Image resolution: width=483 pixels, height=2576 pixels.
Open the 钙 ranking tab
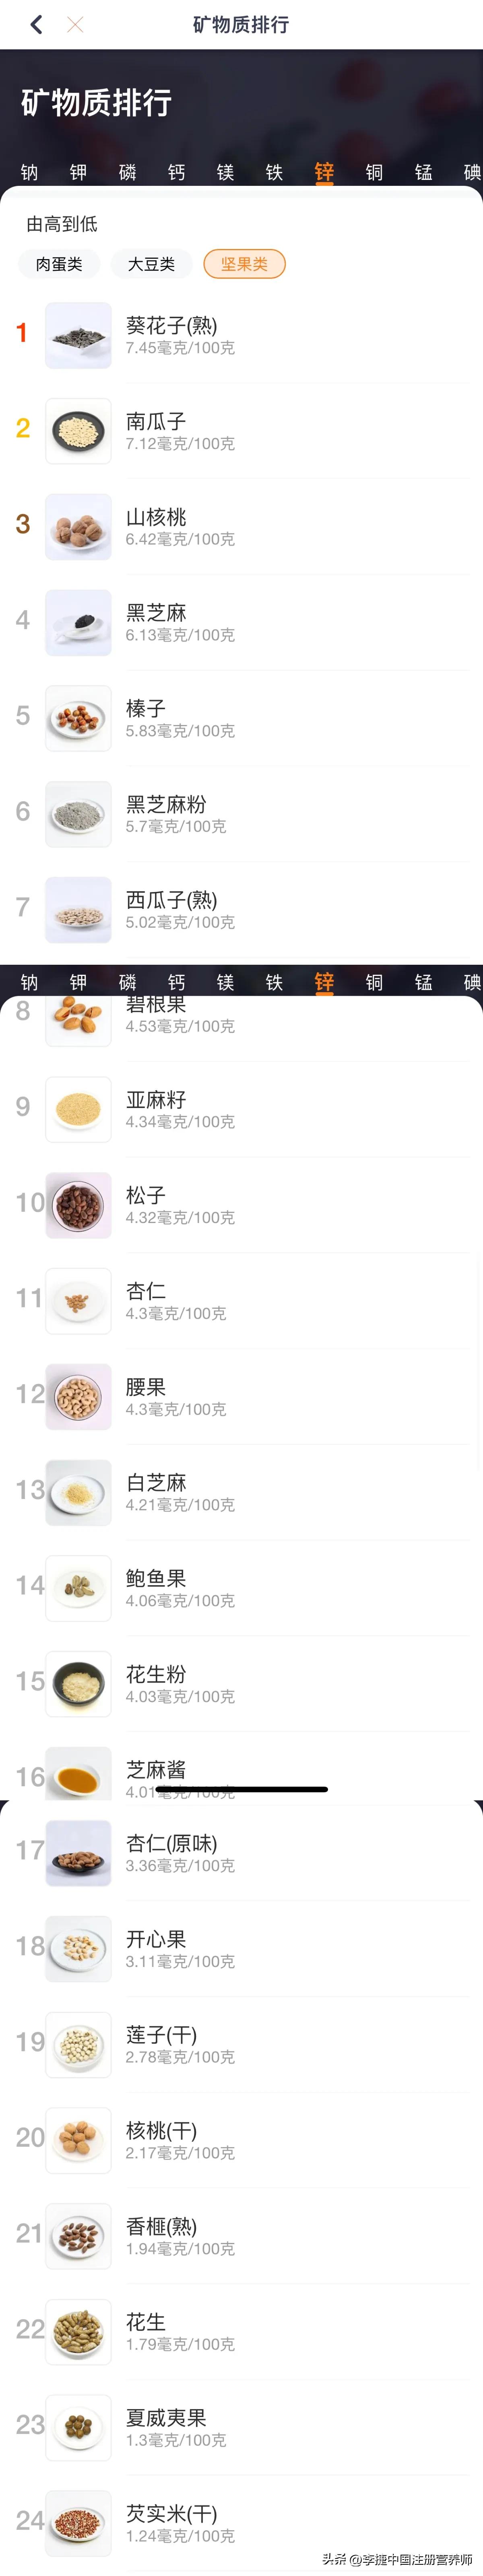pos(175,172)
